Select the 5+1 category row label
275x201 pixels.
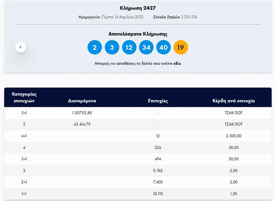tap(24, 113)
